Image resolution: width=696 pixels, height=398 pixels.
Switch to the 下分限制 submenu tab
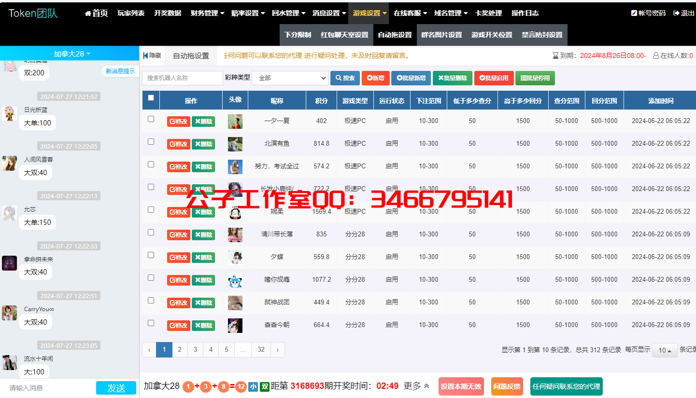[x=298, y=35]
